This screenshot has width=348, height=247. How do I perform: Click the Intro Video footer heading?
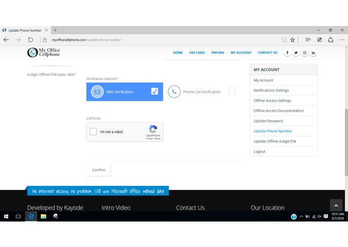click(x=116, y=208)
